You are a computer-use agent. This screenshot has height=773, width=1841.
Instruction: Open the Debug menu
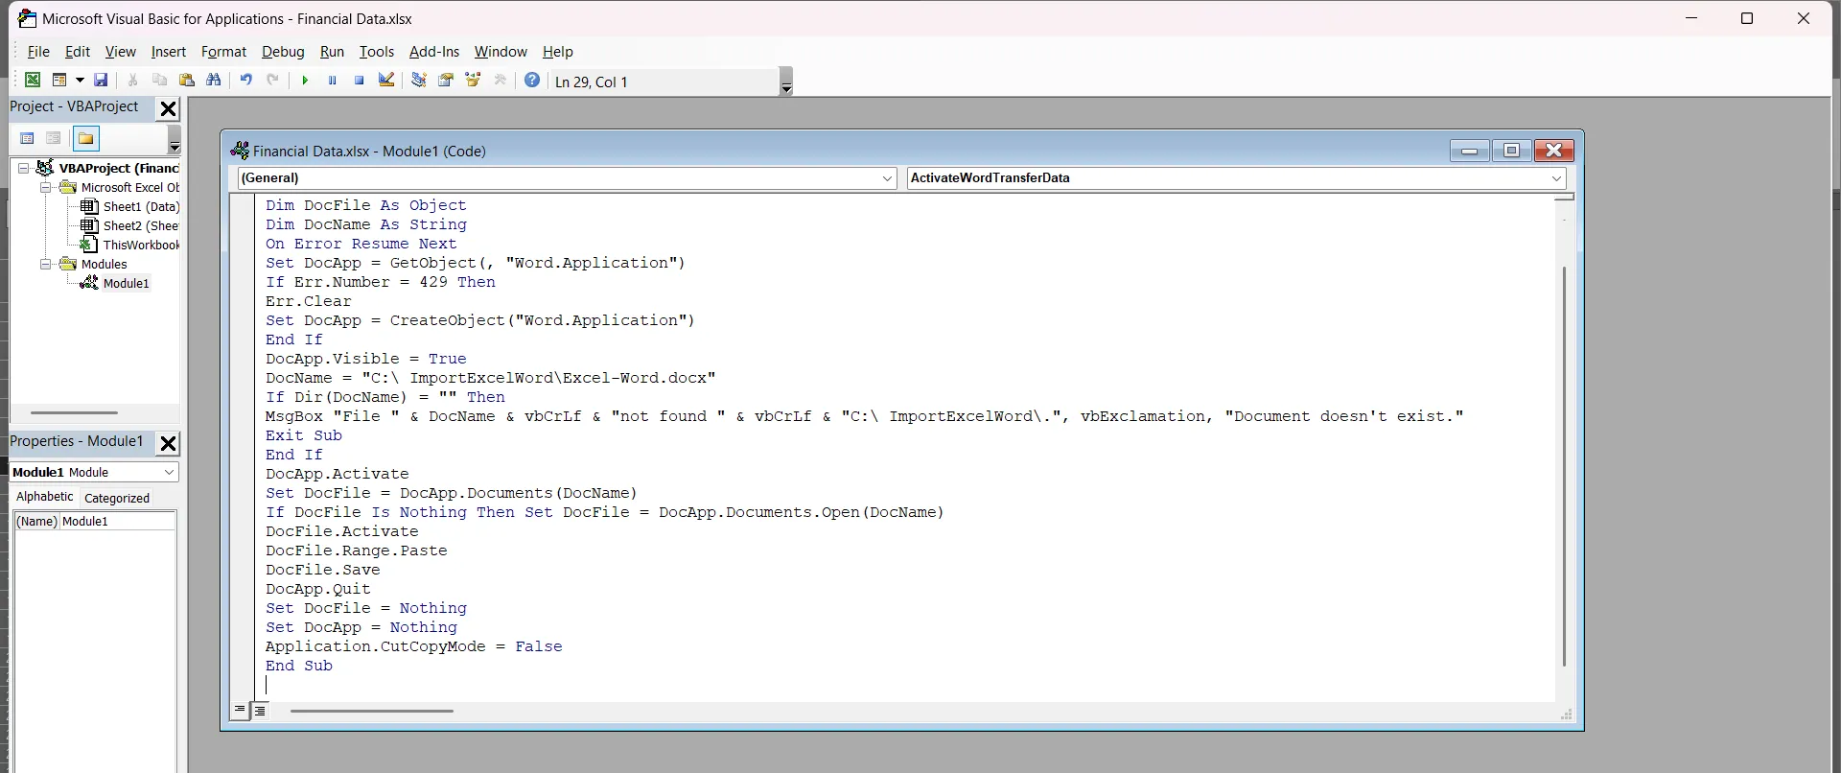[x=283, y=52]
